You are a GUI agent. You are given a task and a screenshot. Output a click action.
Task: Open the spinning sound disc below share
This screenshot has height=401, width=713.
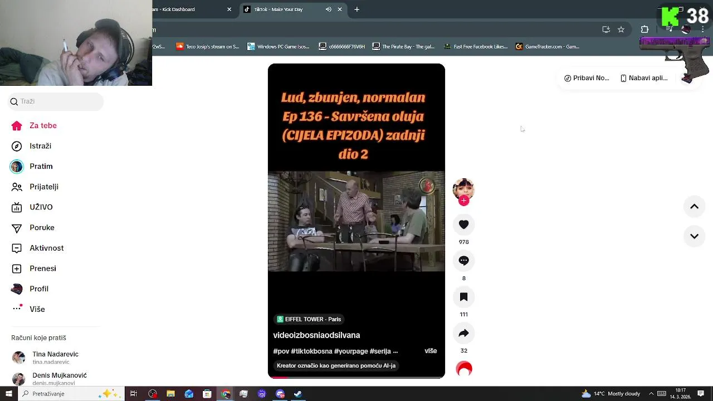464,369
